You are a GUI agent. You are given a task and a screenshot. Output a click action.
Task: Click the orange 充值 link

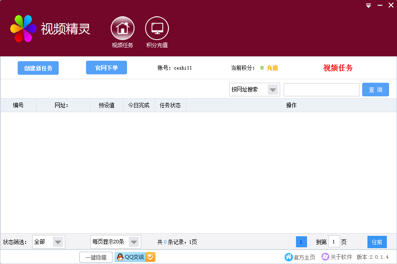coord(272,68)
